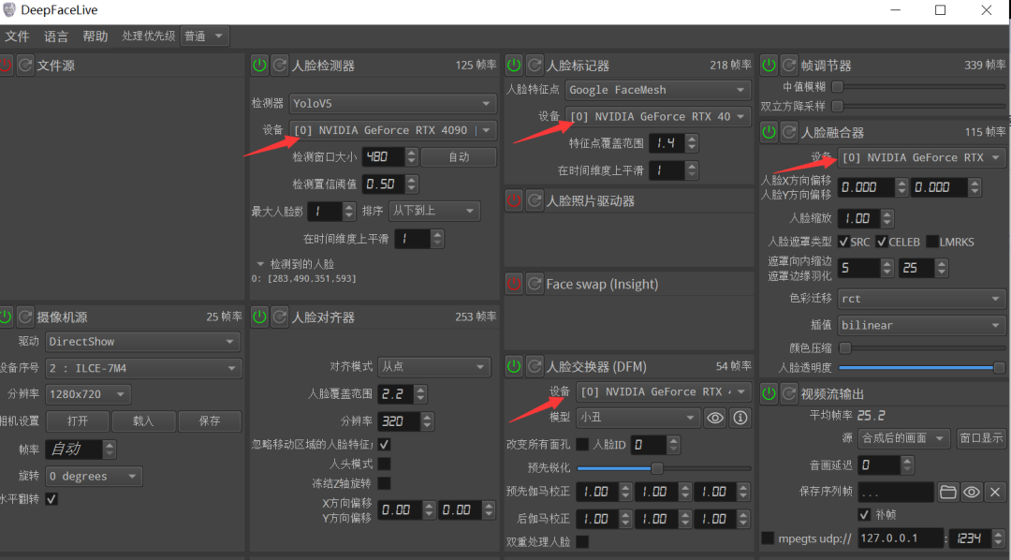Open the 检测器 YoloV5 dropdown
The image size is (1011, 560).
392,103
